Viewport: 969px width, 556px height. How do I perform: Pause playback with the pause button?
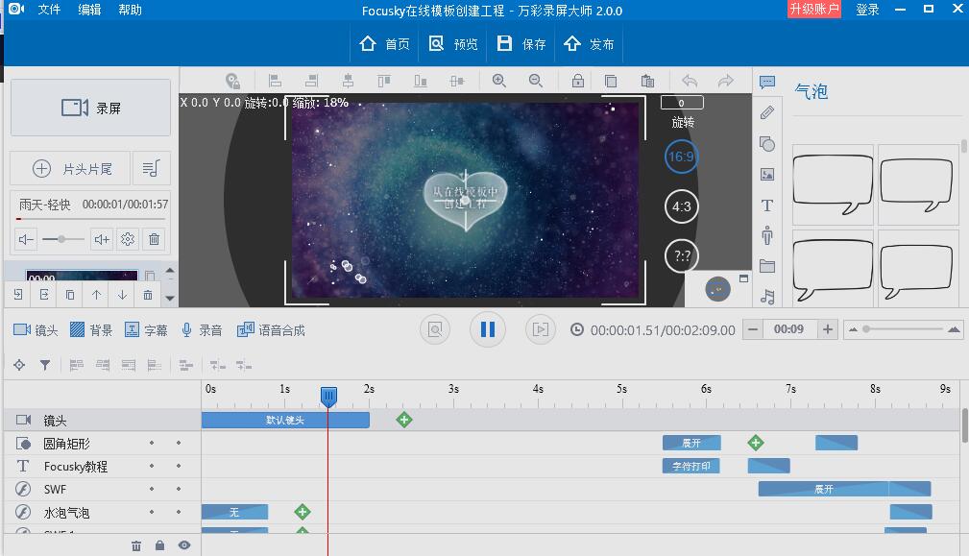pos(487,329)
